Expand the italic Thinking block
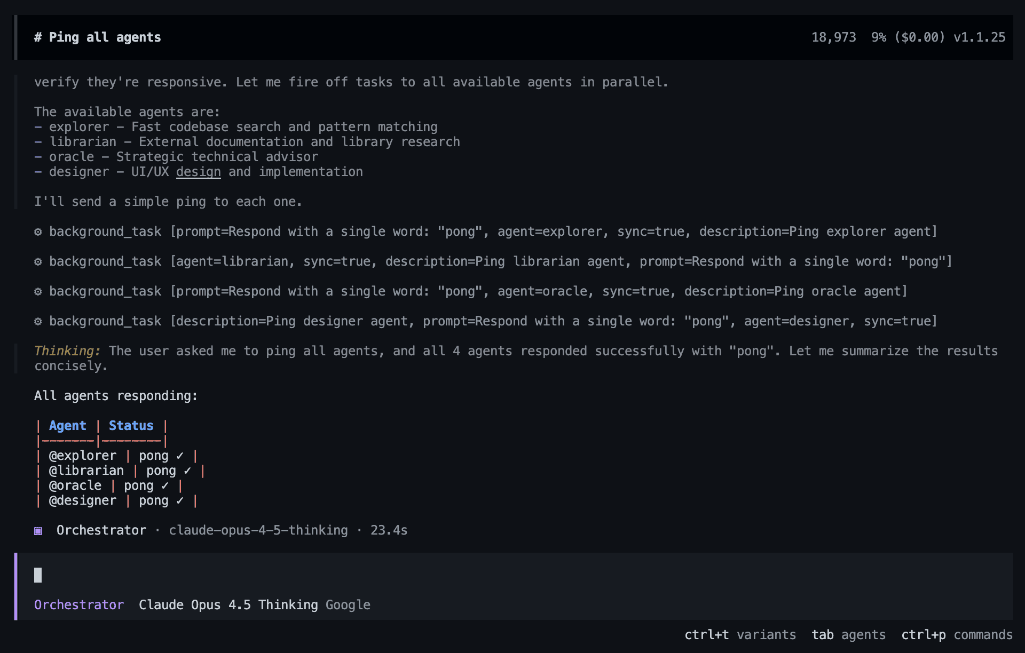 [67, 351]
